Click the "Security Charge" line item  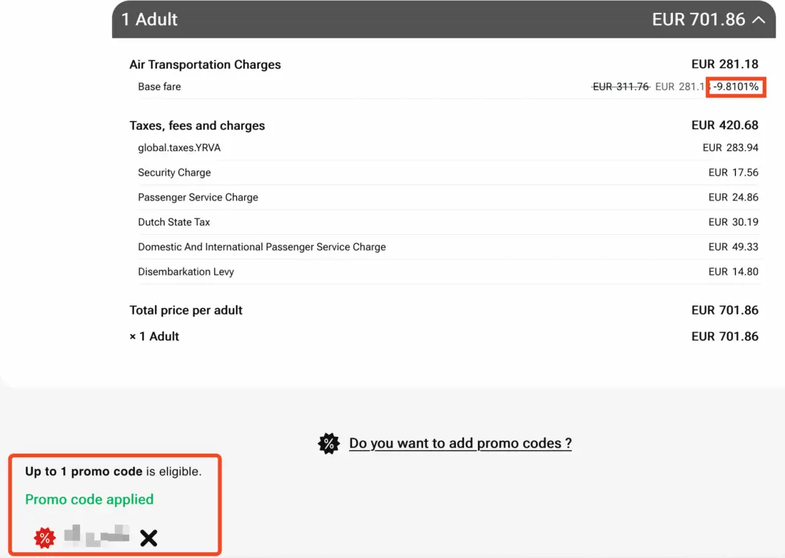174,173
